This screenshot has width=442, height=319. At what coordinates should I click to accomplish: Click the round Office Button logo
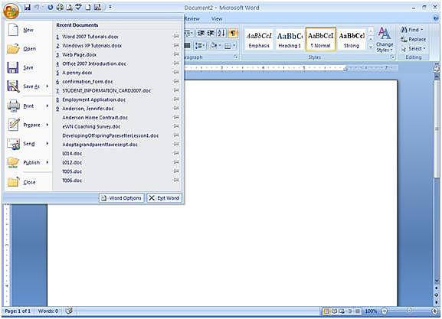[11, 11]
